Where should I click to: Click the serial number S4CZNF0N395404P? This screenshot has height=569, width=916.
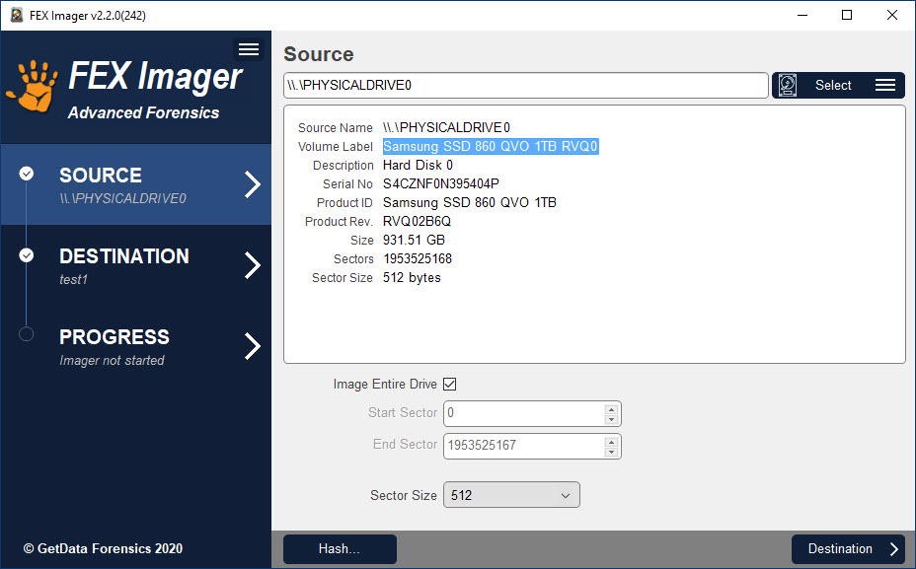point(441,183)
